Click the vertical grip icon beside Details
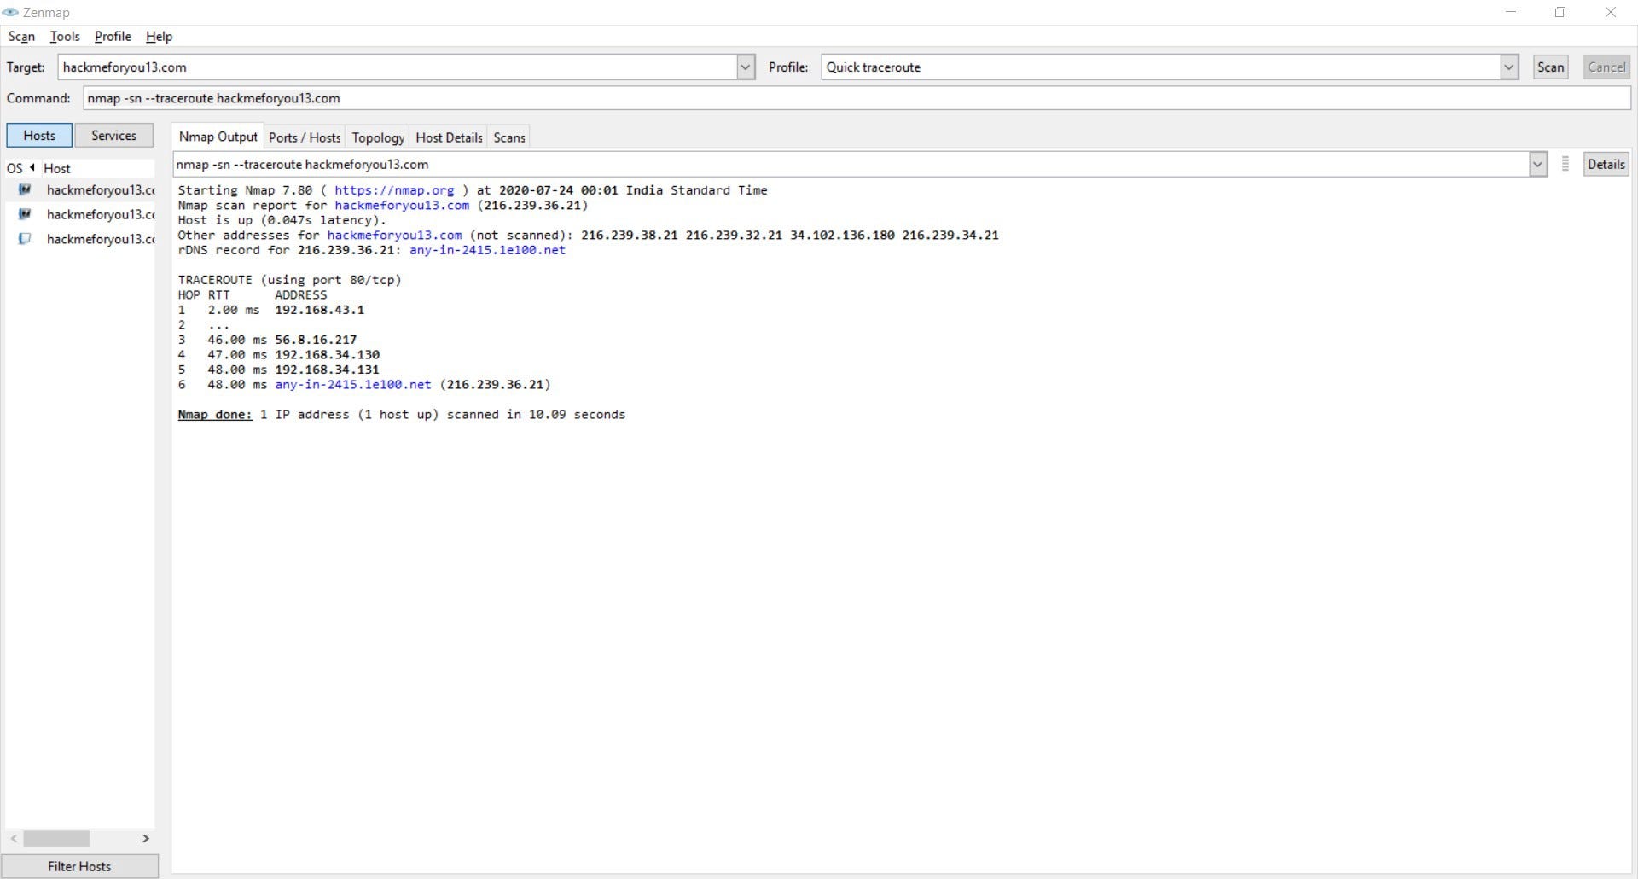 [x=1565, y=164]
